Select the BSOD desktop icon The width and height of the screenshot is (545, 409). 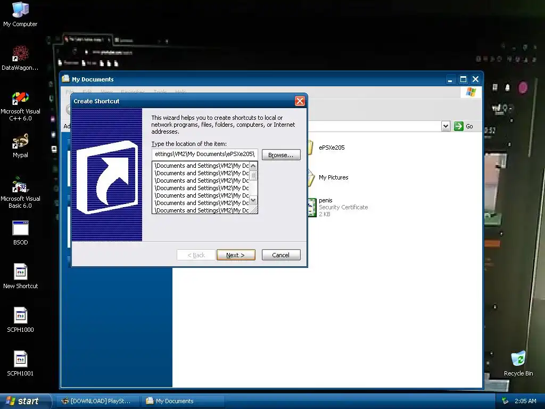click(20, 233)
